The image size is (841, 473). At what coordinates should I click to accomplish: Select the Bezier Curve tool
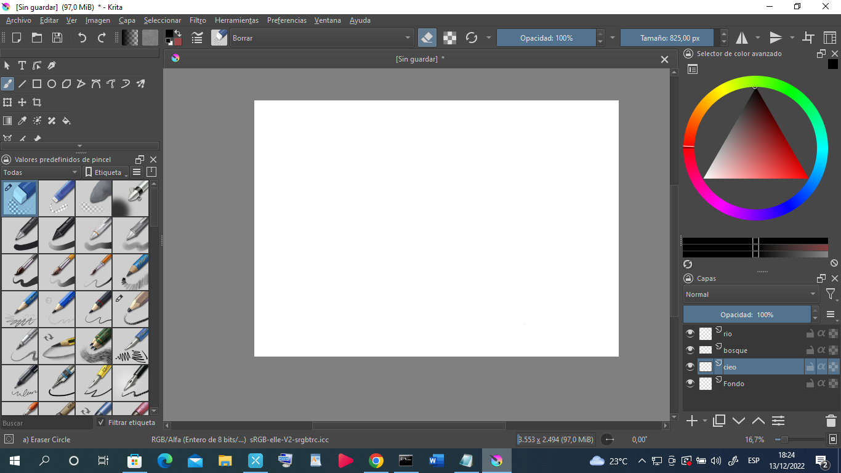[96, 84]
